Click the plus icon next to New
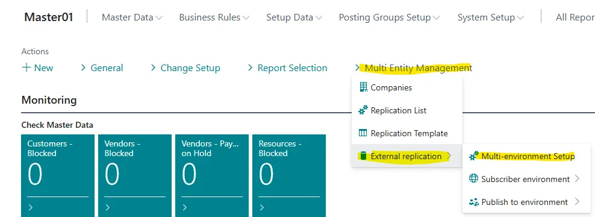Image resolution: width=595 pixels, height=217 pixels. [26, 68]
